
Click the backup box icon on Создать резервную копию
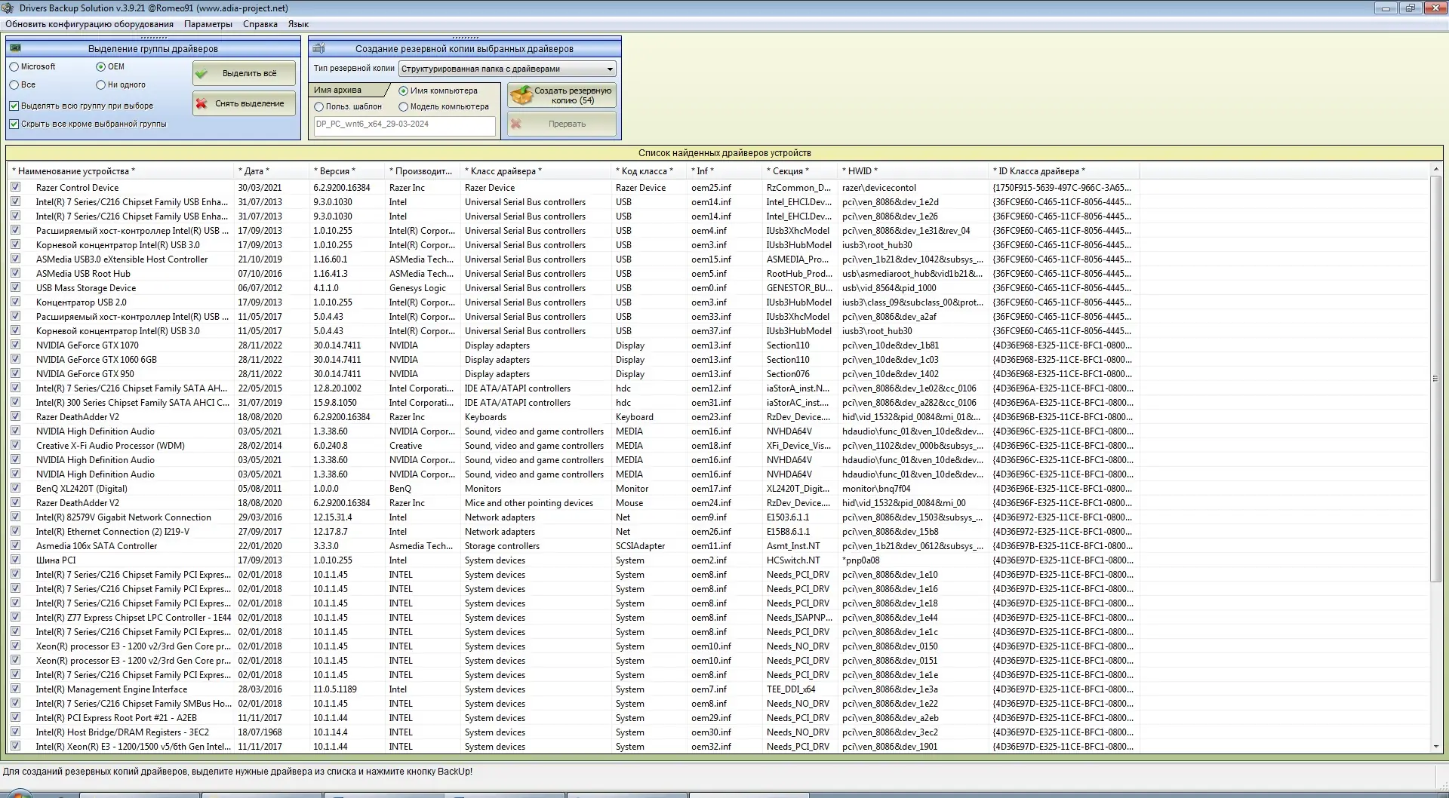tap(521, 95)
